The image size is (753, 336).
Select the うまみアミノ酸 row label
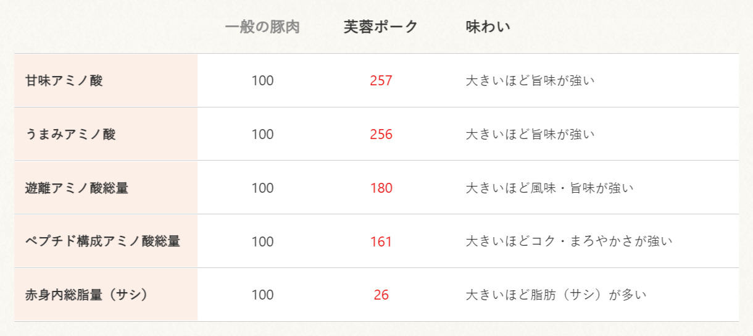coord(70,134)
